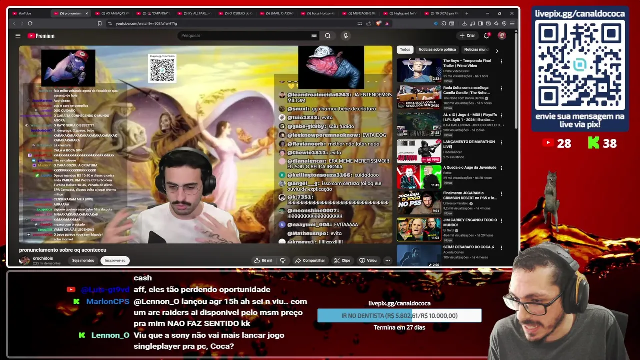Open options for Jim Carrey video

point(501,220)
